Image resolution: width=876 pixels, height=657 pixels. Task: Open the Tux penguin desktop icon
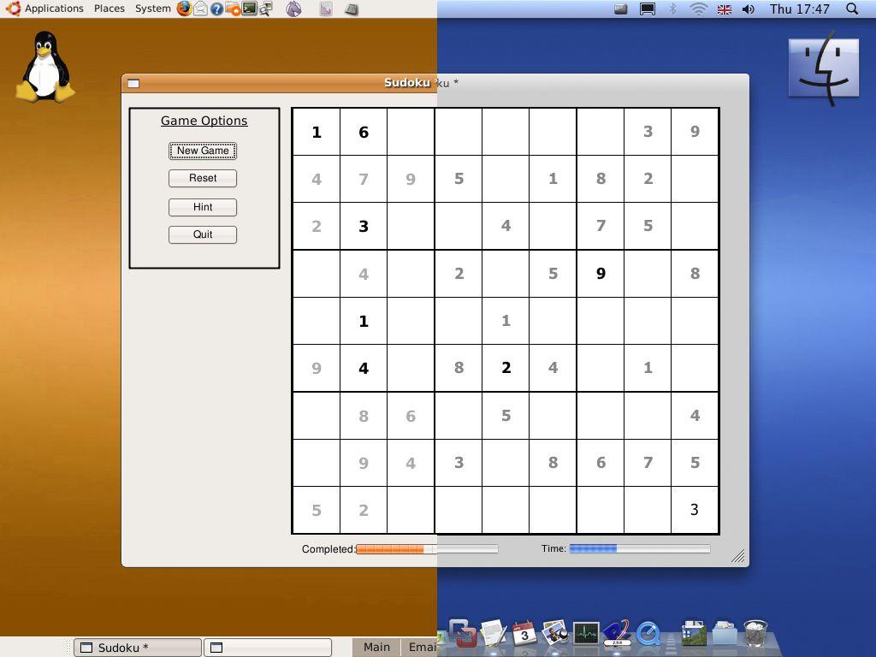click(45, 67)
